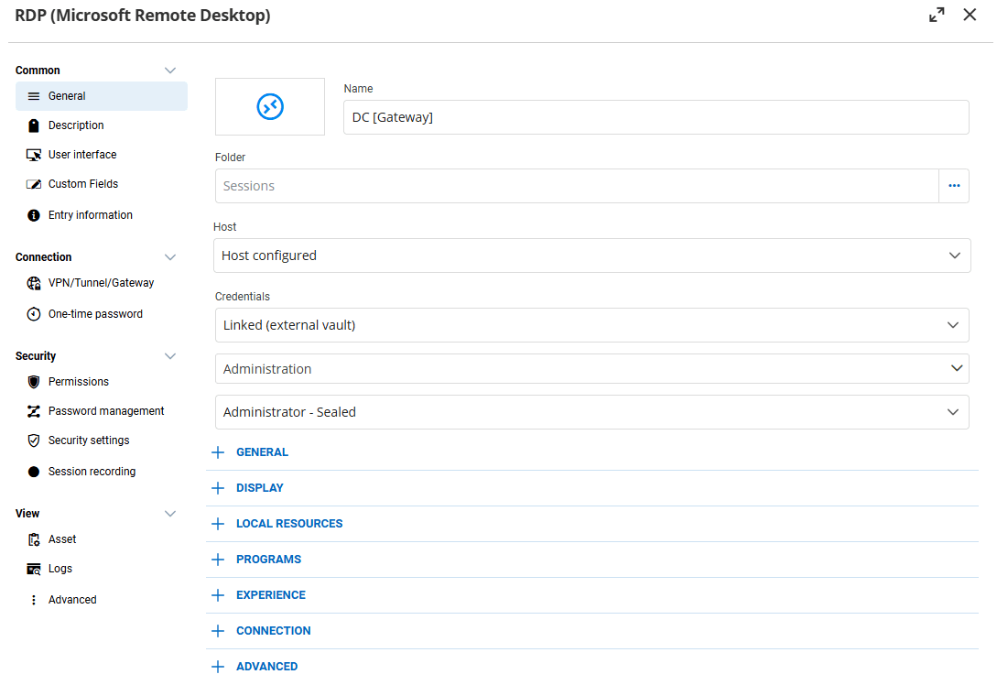Viewport: 997px width, 696px height.
Task: Open the Host configured dropdown
Action: tap(592, 256)
